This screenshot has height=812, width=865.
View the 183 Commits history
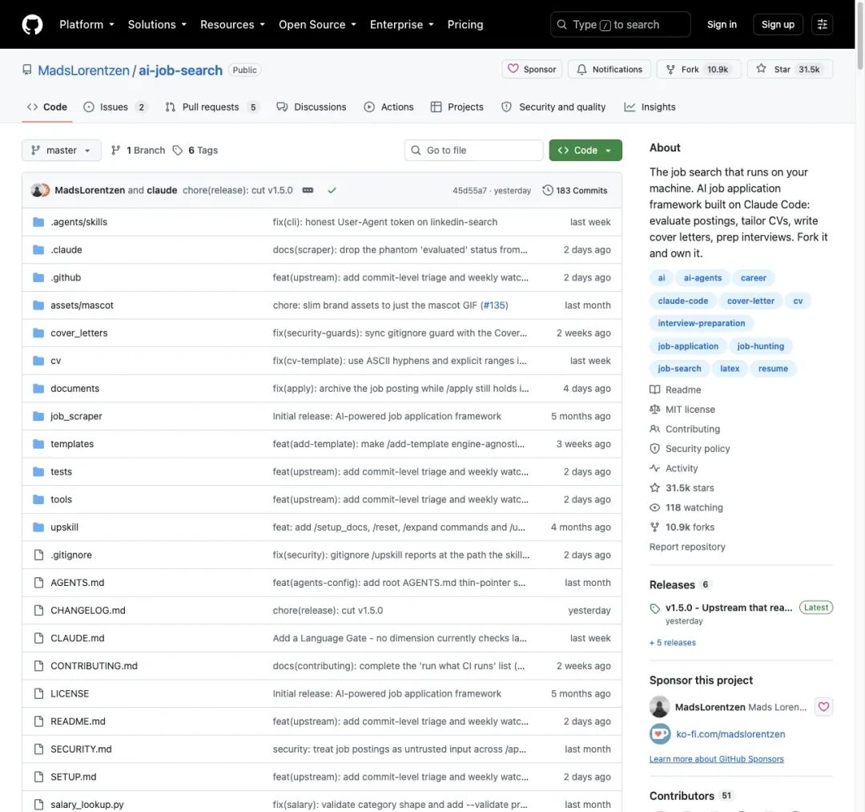coord(574,191)
